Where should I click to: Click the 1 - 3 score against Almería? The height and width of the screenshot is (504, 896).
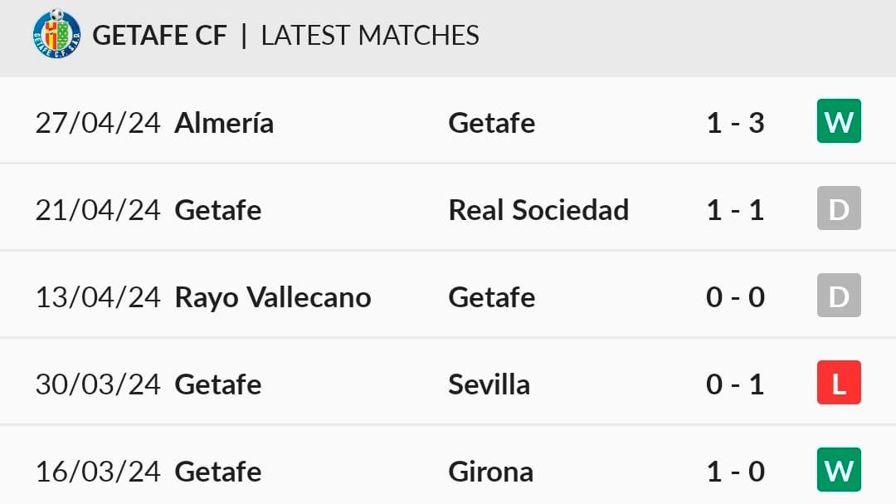pyautogui.click(x=735, y=123)
